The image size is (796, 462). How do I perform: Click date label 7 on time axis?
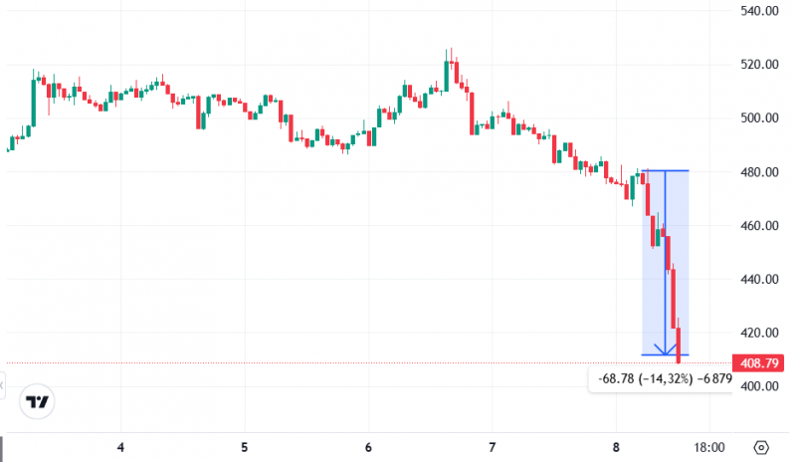coord(492,448)
